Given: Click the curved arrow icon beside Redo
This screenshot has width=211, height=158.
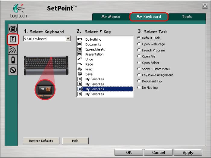Looking at the screenshot, I should pyautogui.click(x=80, y=64).
